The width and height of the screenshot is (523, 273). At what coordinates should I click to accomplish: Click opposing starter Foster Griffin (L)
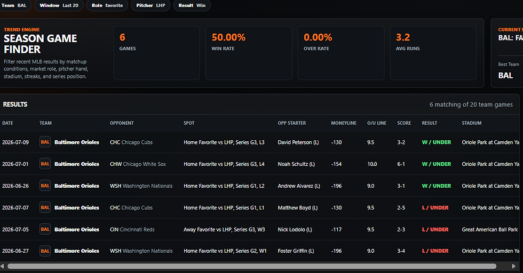(296, 251)
